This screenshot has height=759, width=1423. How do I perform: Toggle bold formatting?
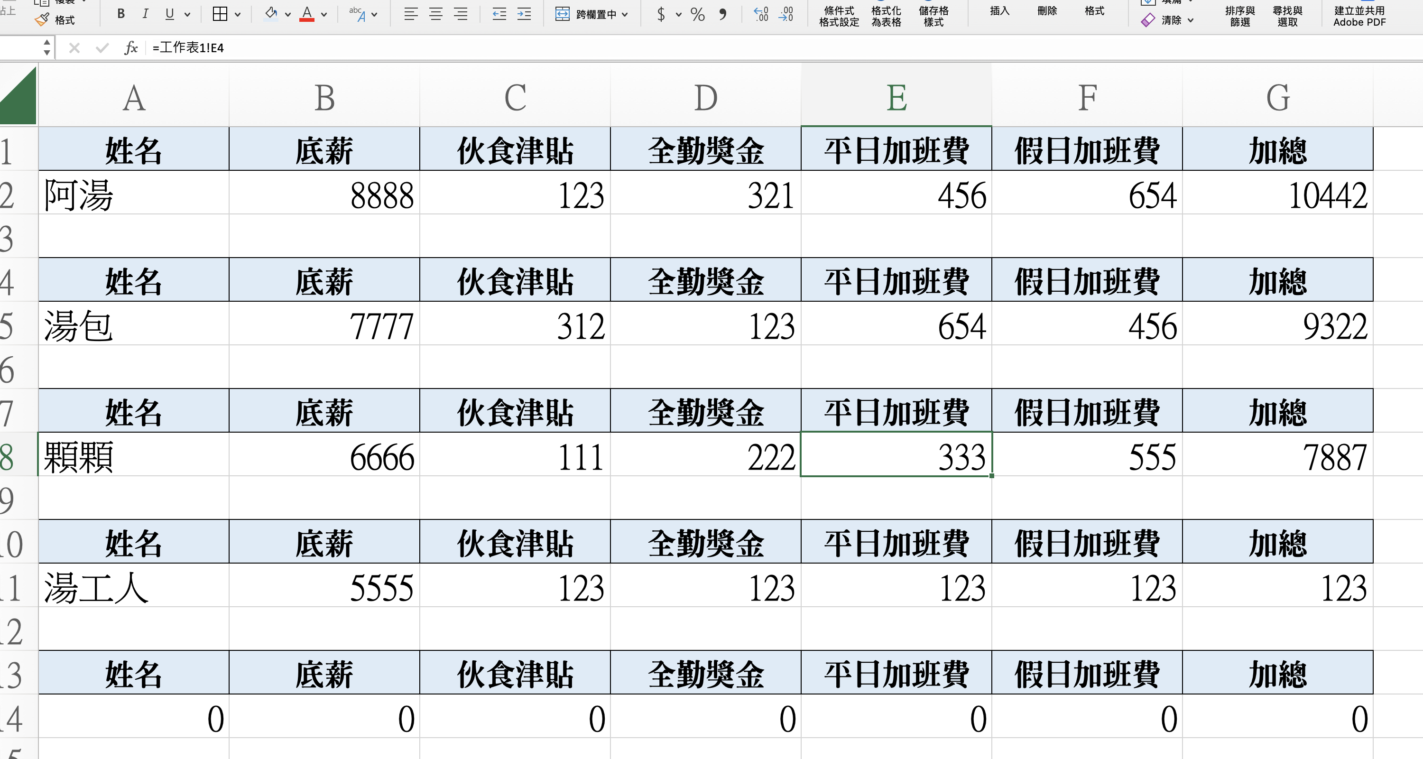click(121, 14)
